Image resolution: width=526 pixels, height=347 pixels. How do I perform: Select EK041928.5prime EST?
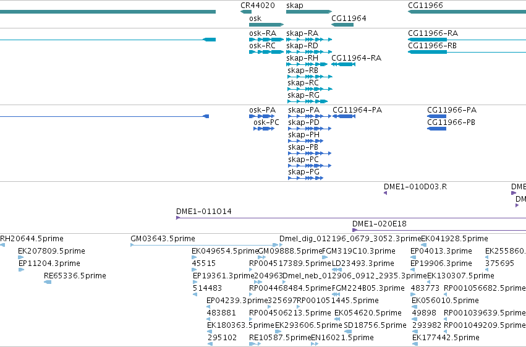tap(423, 245)
